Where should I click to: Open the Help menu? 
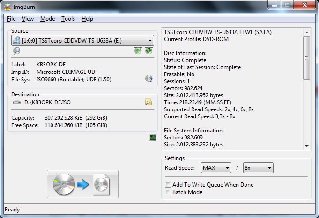tap(87, 19)
